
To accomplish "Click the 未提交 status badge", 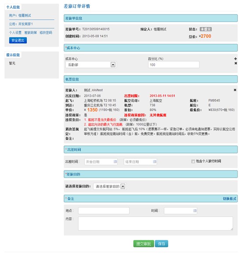I will pos(205,29).
